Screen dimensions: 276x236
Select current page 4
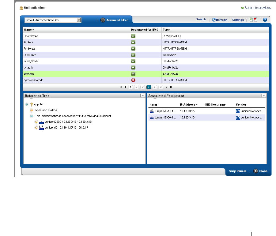pos(149,87)
